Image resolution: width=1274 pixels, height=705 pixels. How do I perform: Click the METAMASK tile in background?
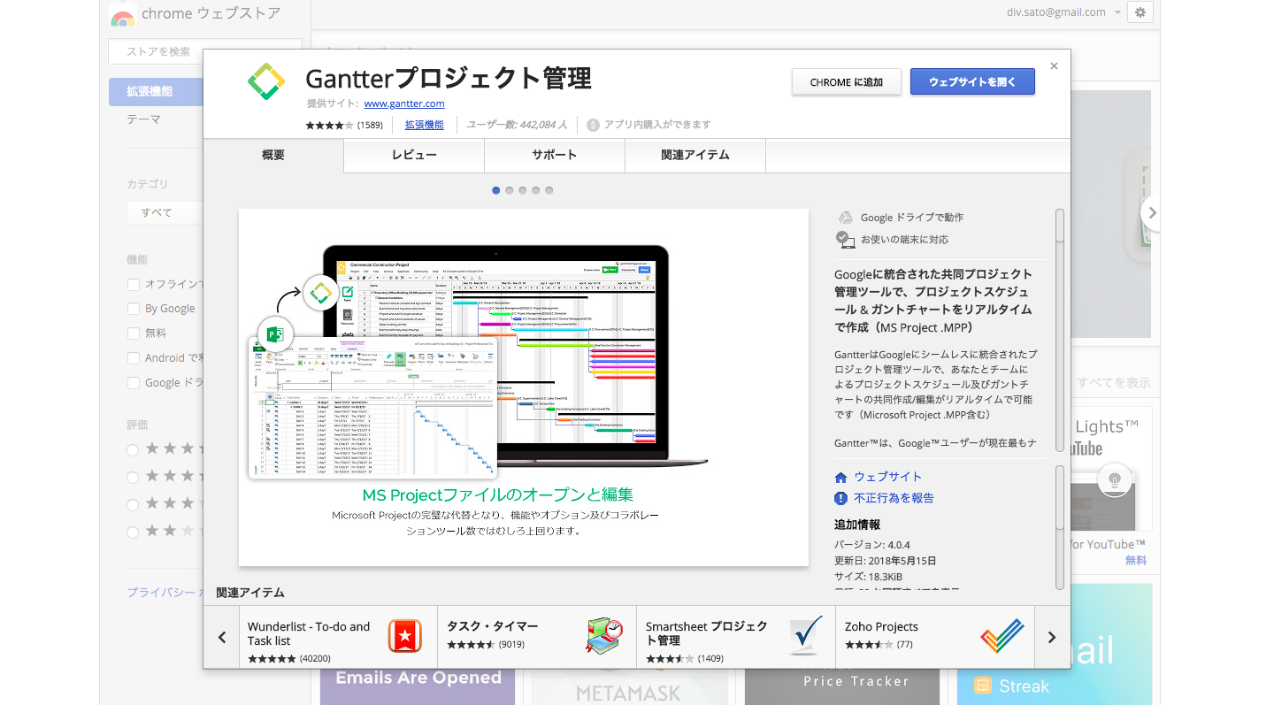(x=628, y=687)
